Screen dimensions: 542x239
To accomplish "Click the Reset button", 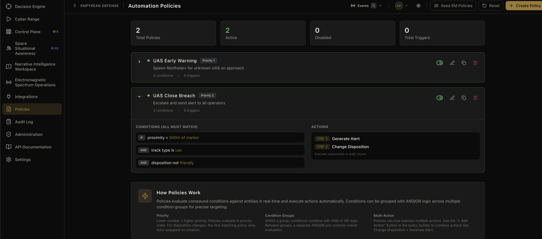I will tap(491, 6).
